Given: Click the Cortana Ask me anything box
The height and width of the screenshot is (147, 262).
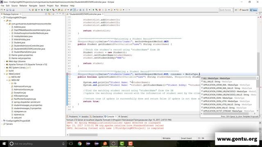Looking at the screenshot, I should click(x=37, y=143).
